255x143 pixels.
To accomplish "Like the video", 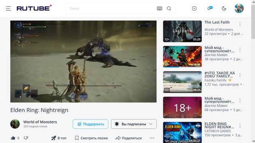I will point(13,138).
